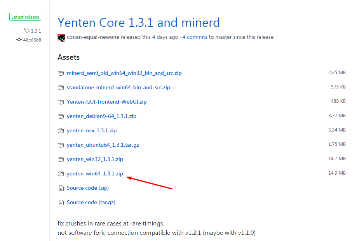Click the 2.35 MB file size text

[337, 73]
